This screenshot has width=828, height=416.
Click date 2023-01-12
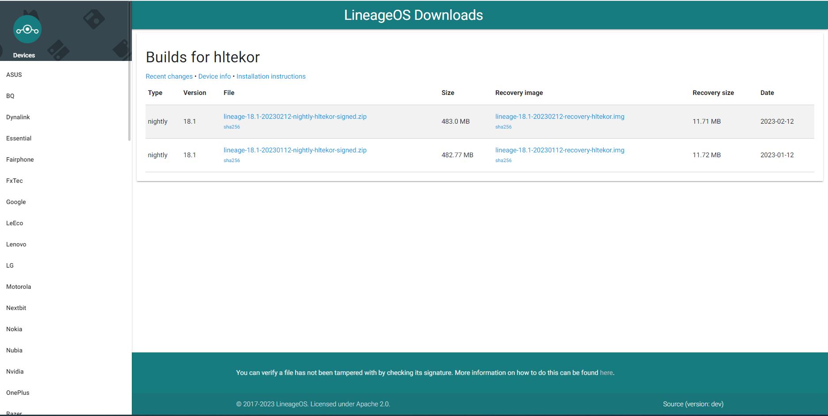pyautogui.click(x=777, y=155)
